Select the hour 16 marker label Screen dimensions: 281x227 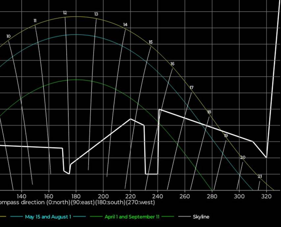pyautogui.click(x=172, y=64)
